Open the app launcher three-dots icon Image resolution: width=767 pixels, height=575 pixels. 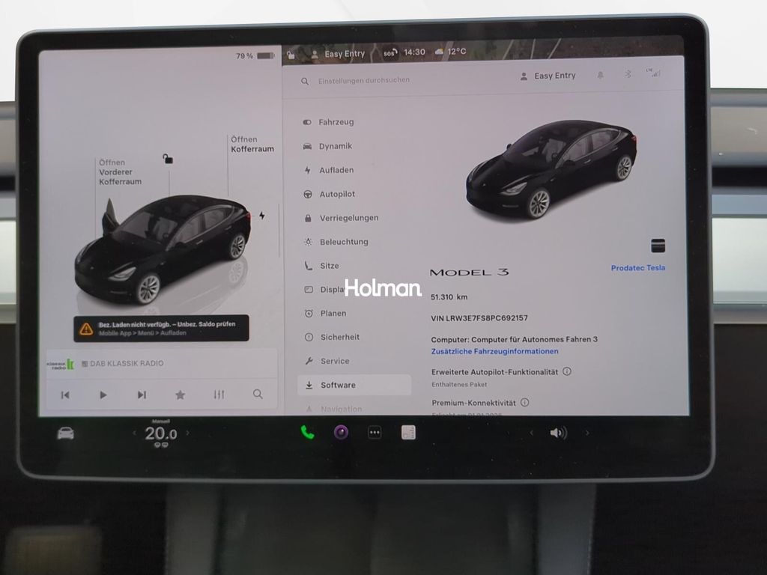tap(375, 432)
